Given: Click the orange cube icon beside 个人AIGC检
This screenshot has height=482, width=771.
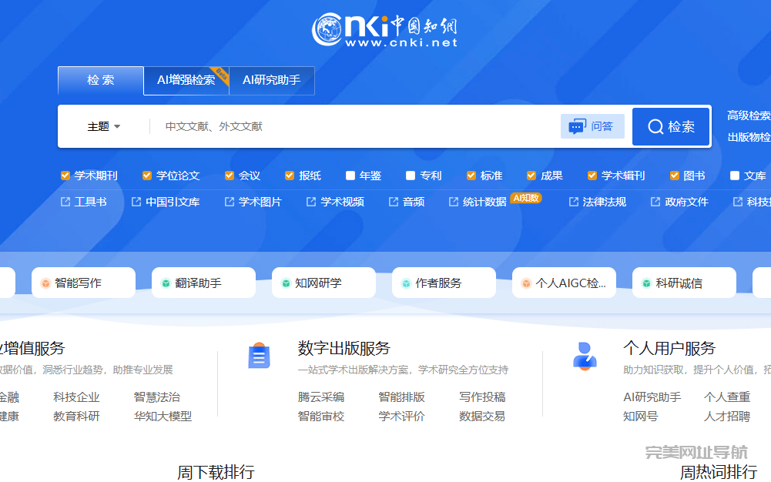Looking at the screenshot, I should click(526, 283).
